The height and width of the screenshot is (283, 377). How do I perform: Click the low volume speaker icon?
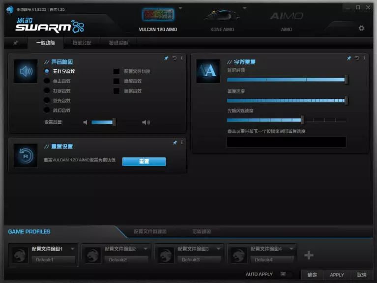click(85, 122)
